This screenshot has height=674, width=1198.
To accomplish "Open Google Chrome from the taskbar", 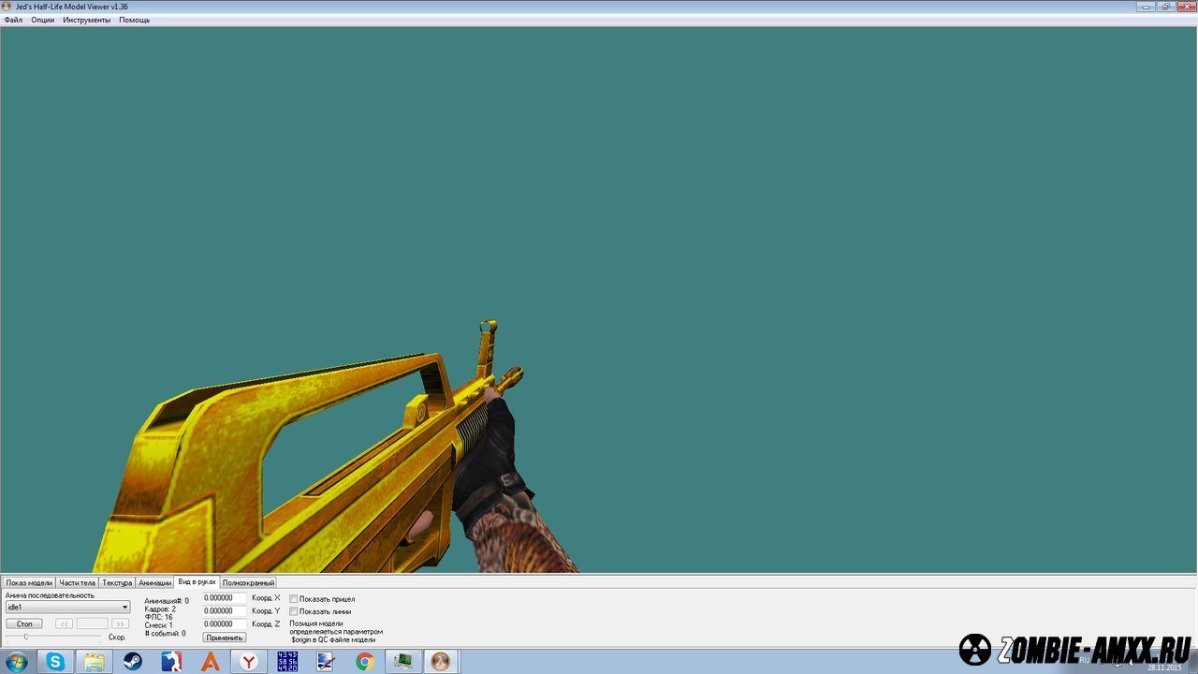I will (365, 662).
